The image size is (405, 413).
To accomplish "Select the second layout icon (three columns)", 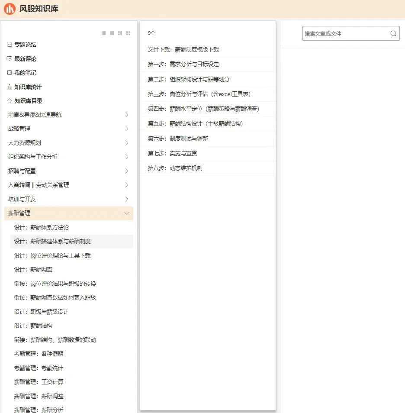I will point(112,33).
